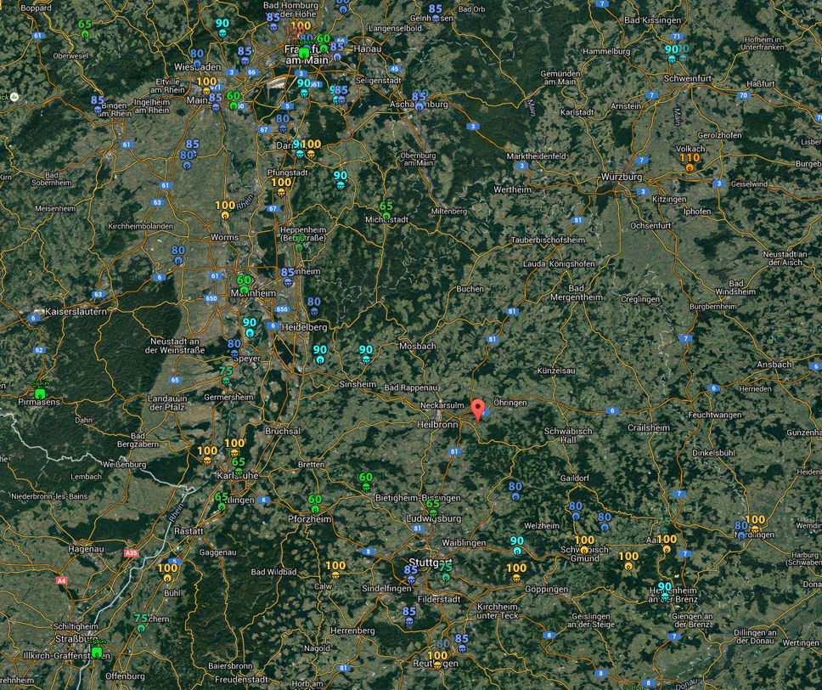822x690 pixels.
Task: Open the green 75 marker near Germersheim
Action: click(x=226, y=376)
